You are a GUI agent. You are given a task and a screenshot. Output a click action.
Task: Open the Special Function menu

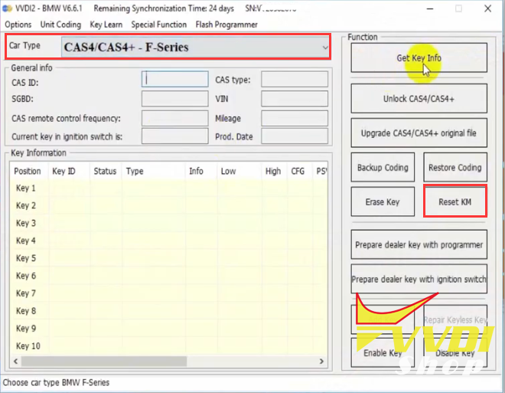point(158,25)
